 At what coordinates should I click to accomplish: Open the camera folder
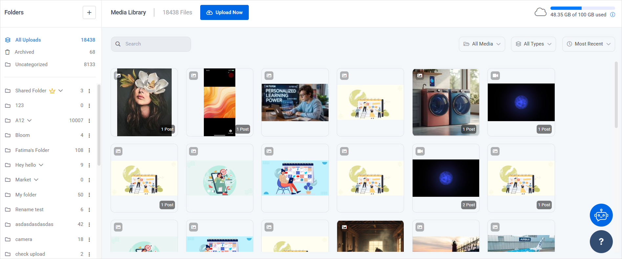24,239
